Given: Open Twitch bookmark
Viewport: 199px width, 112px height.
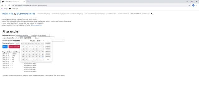Looking at the screenshot, I should (x=4, y=9).
